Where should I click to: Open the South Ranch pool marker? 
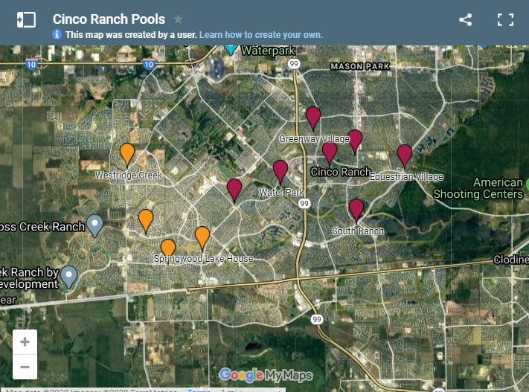click(x=356, y=209)
